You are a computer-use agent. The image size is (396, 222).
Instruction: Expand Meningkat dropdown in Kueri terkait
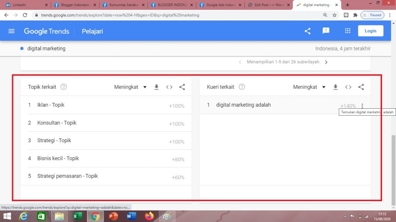309,87
